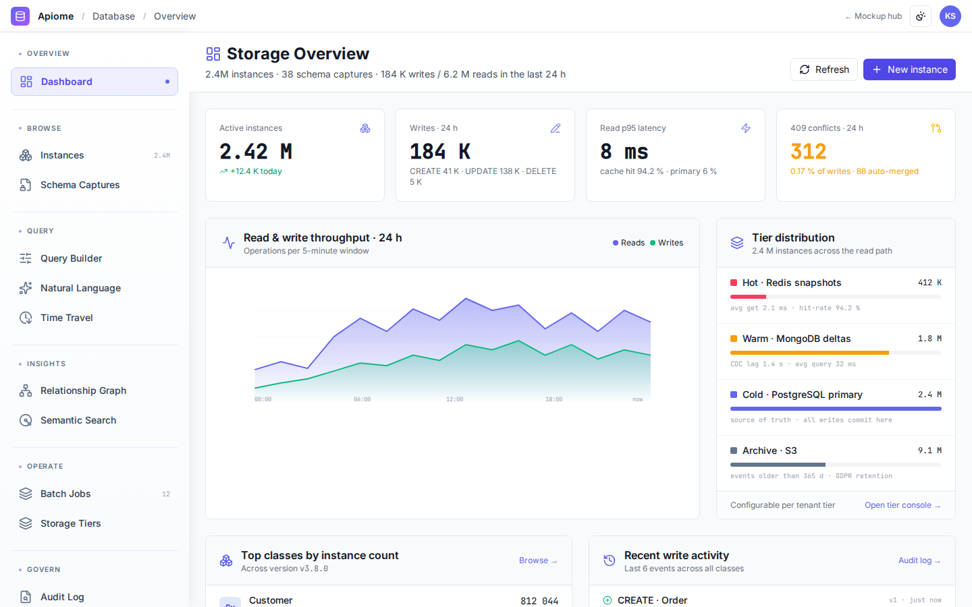Click the New instance button
This screenshot has height=607, width=972.
click(x=909, y=69)
